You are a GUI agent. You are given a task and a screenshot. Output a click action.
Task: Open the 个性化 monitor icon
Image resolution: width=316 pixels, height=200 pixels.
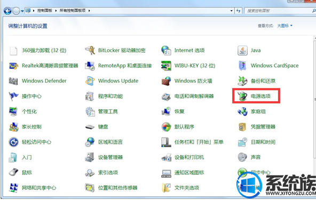[13, 111]
